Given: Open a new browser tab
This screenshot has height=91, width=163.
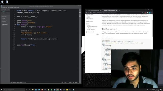Looking at the screenshot, I should click(x=119, y=10).
